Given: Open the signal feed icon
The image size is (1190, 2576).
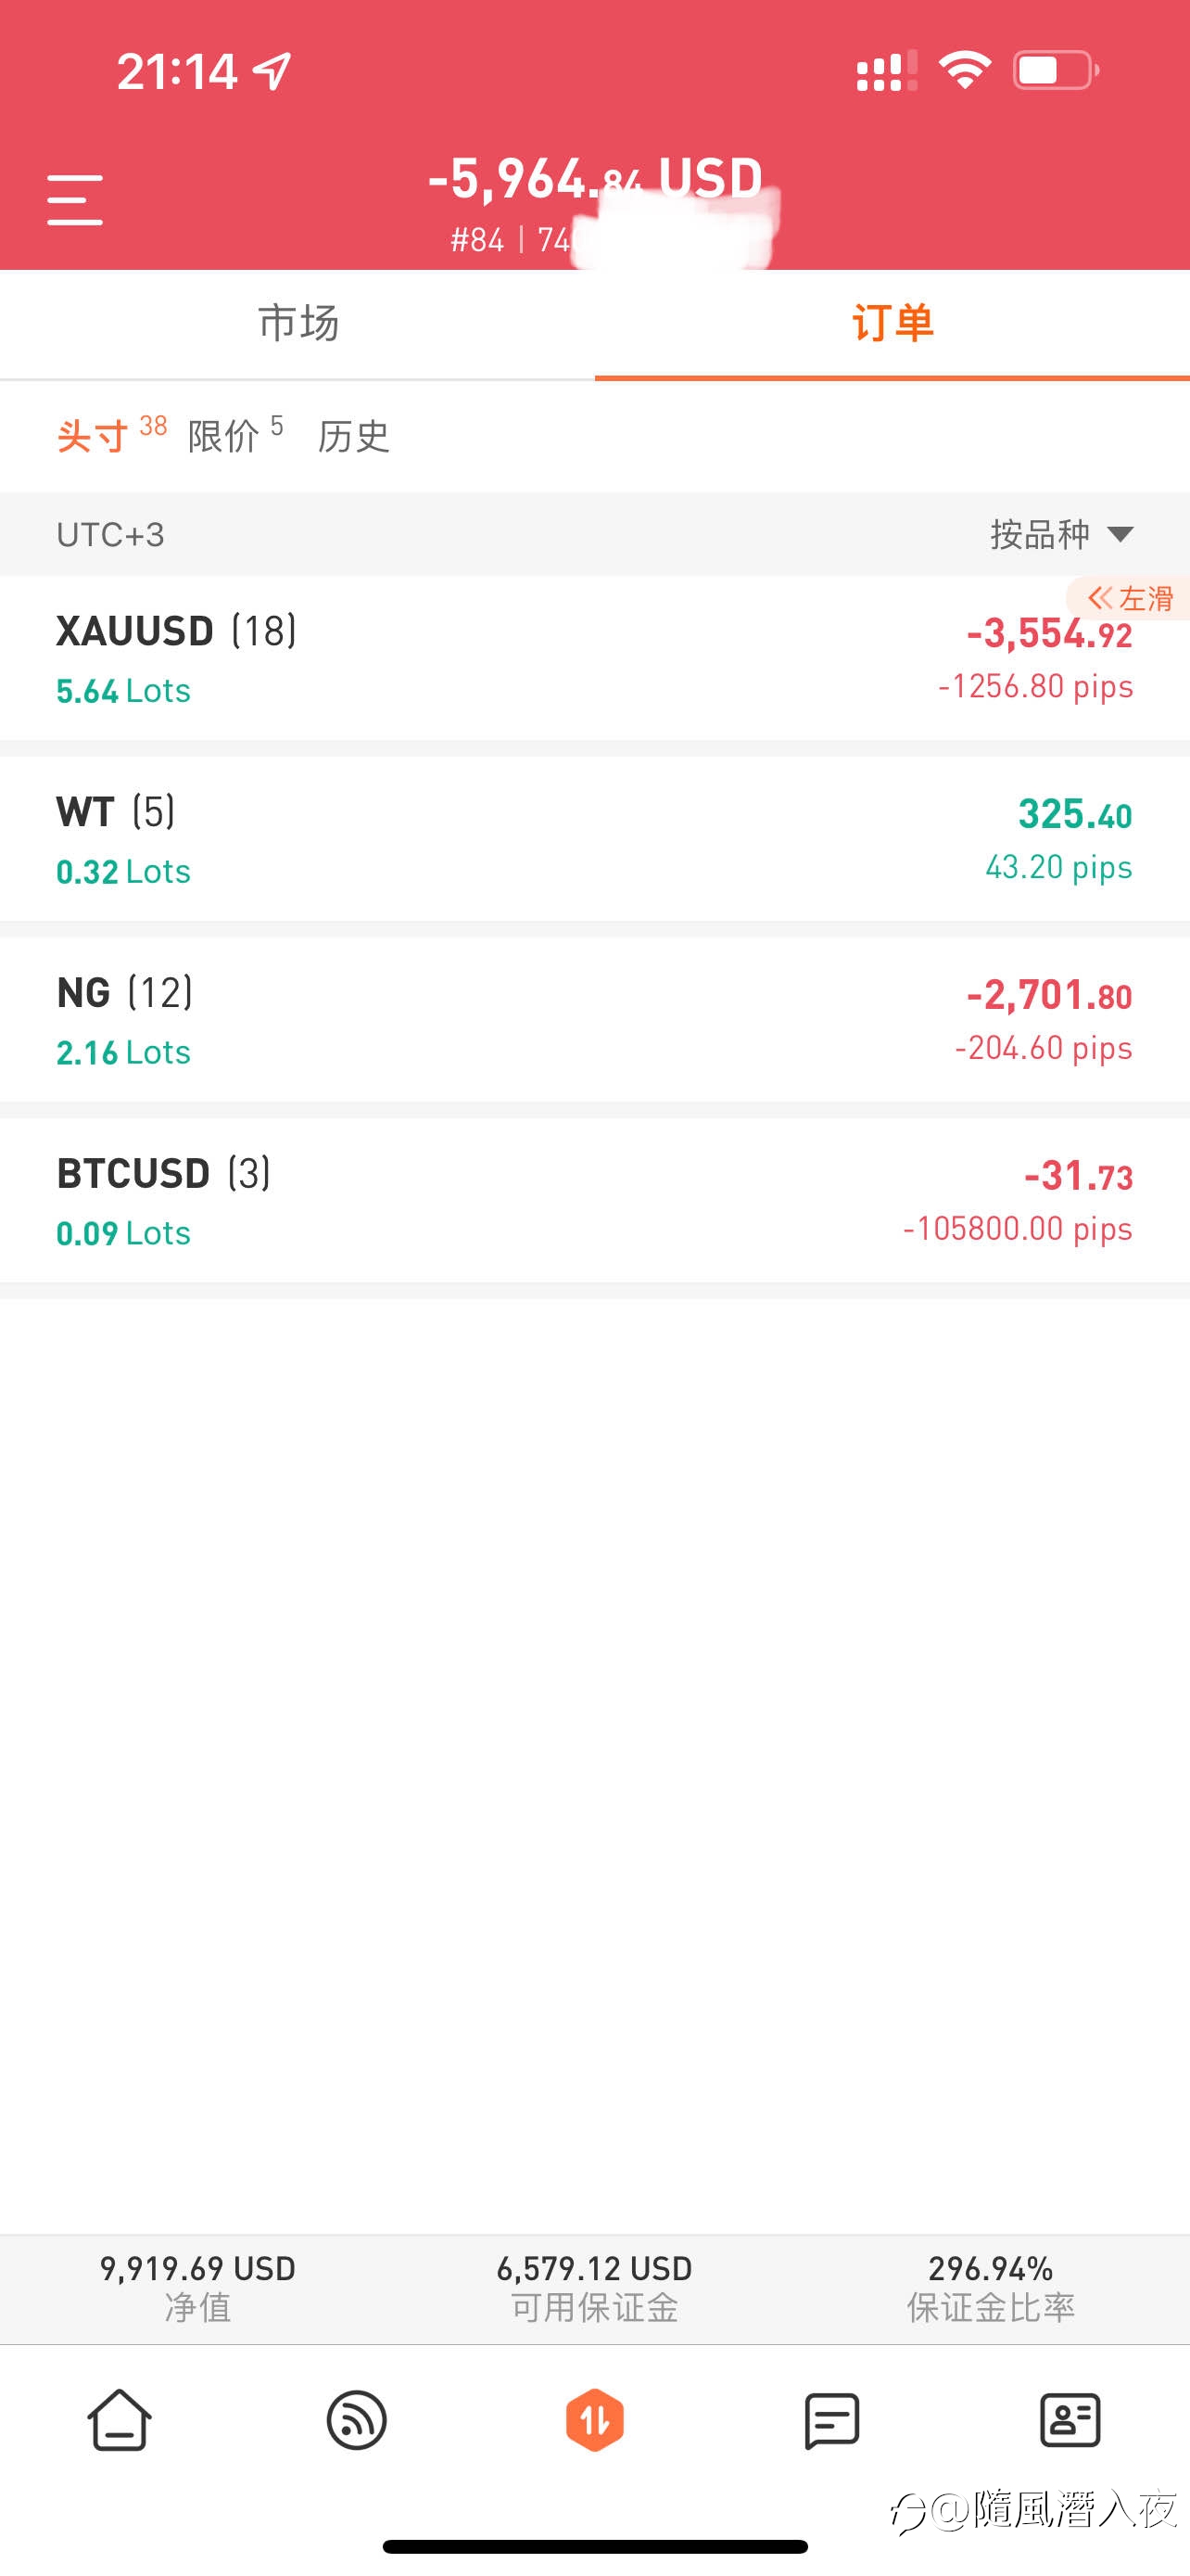Looking at the screenshot, I should [357, 2420].
